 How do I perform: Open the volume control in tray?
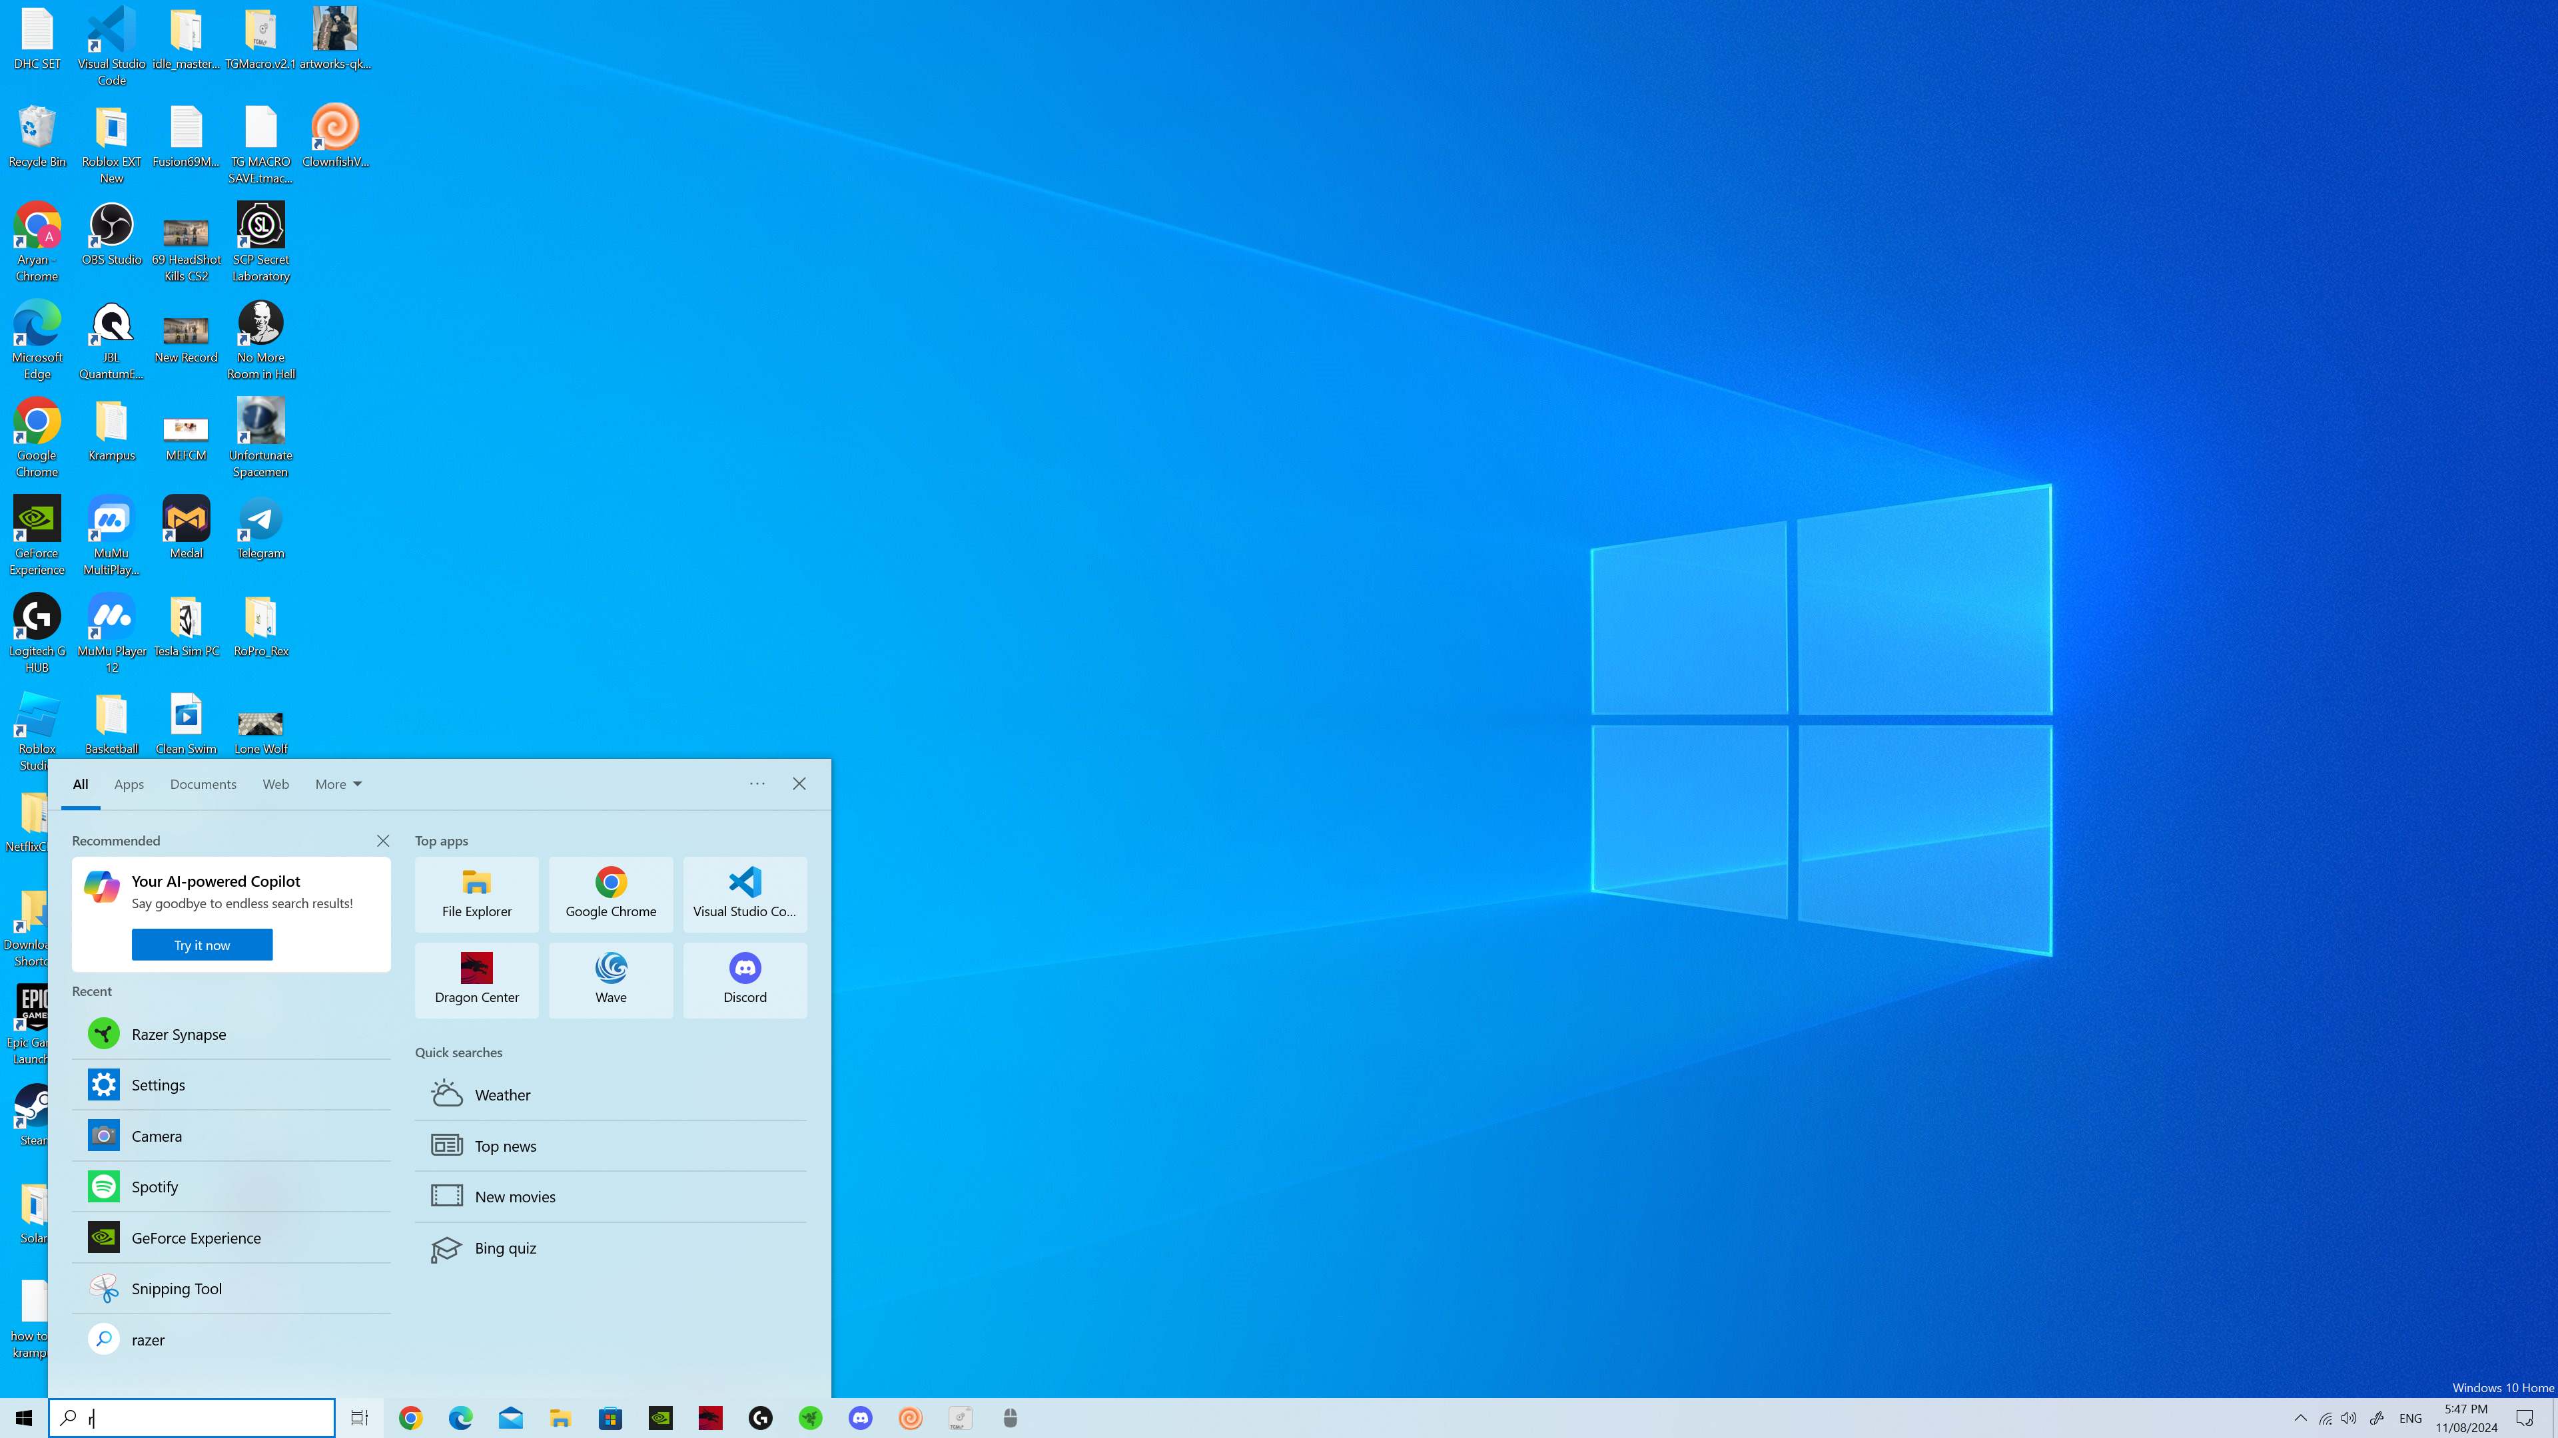(x=2348, y=1418)
